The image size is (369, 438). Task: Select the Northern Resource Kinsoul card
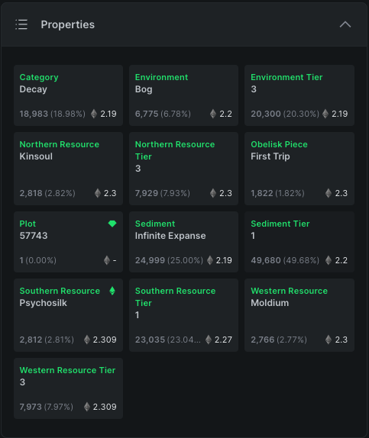click(x=68, y=169)
